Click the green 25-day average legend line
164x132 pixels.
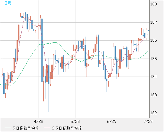[47, 128]
